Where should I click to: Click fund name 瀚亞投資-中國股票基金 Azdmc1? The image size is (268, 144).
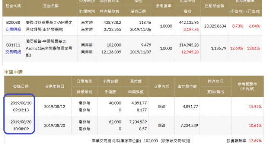pos(49,48)
